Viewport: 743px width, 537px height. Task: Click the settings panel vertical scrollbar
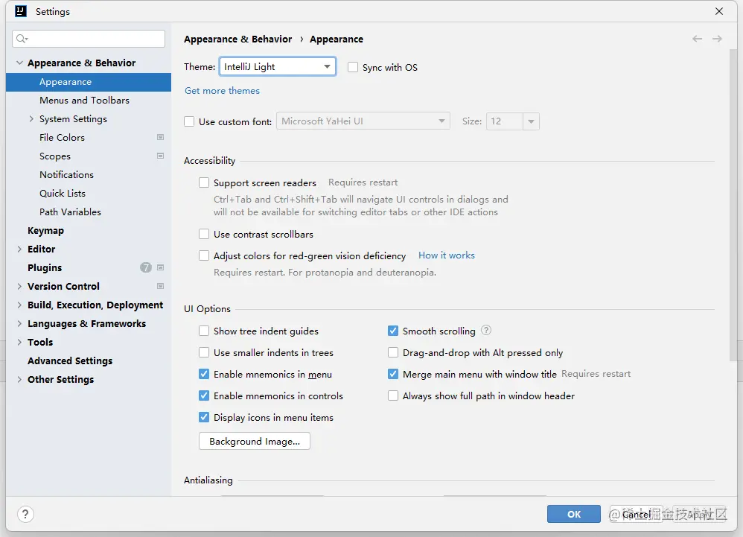coord(733,204)
